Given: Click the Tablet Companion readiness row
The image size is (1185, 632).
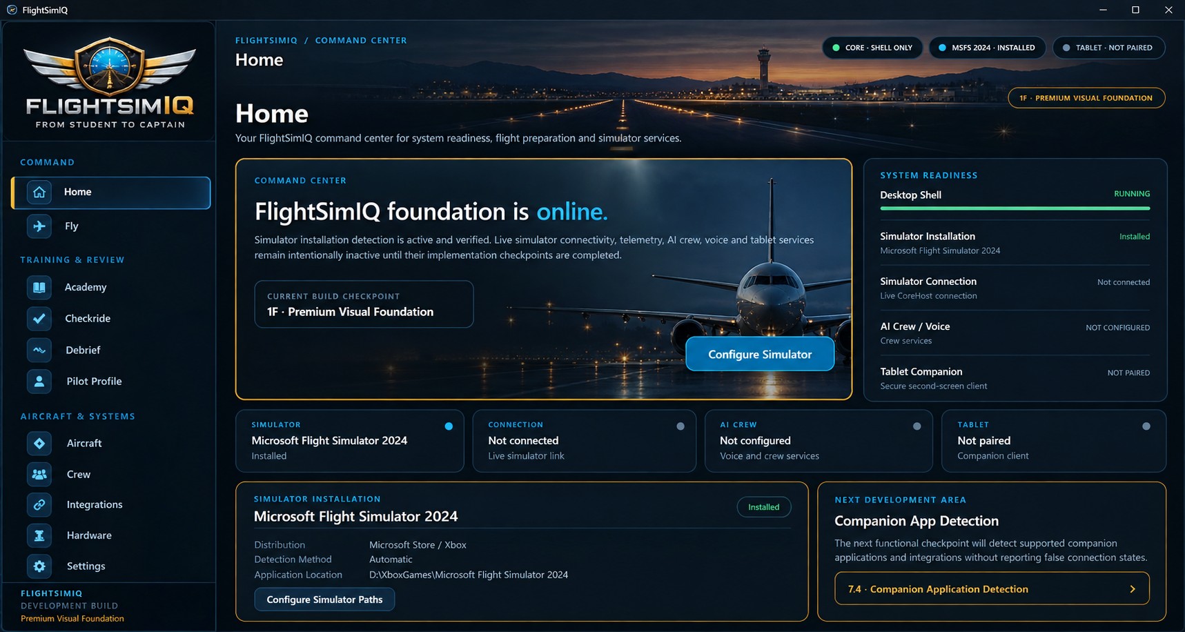Looking at the screenshot, I should coord(1015,378).
